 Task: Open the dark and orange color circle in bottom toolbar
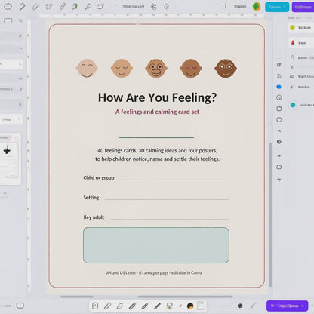click(190, 306)
